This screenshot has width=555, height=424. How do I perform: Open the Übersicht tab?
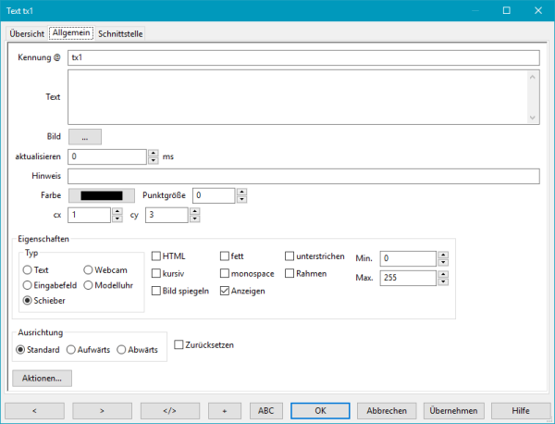pos(27,33)
